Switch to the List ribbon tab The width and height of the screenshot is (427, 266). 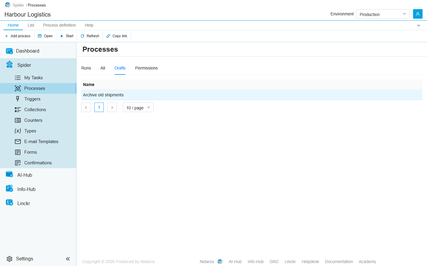(x=31, y=25)
